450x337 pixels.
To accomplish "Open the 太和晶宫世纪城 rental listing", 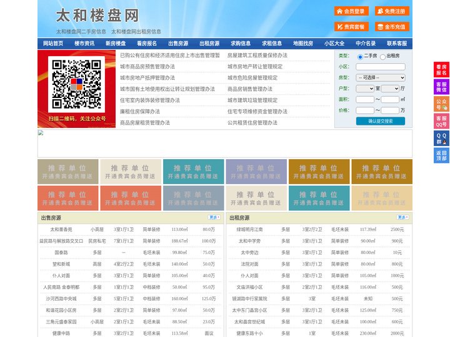I will coord(249,322).
